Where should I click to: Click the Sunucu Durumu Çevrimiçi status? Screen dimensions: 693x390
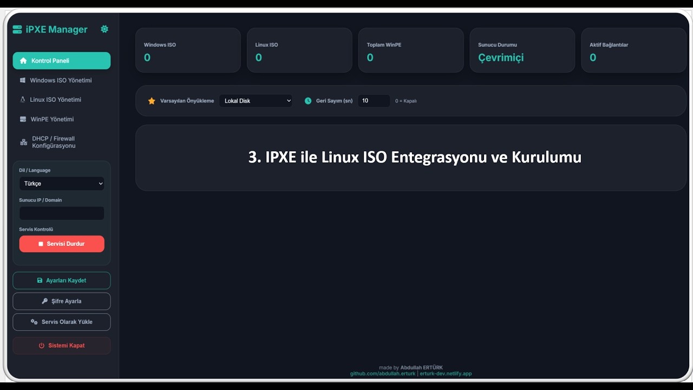501,57
